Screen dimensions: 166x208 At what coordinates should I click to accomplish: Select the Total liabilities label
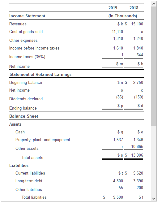point(34,197)
